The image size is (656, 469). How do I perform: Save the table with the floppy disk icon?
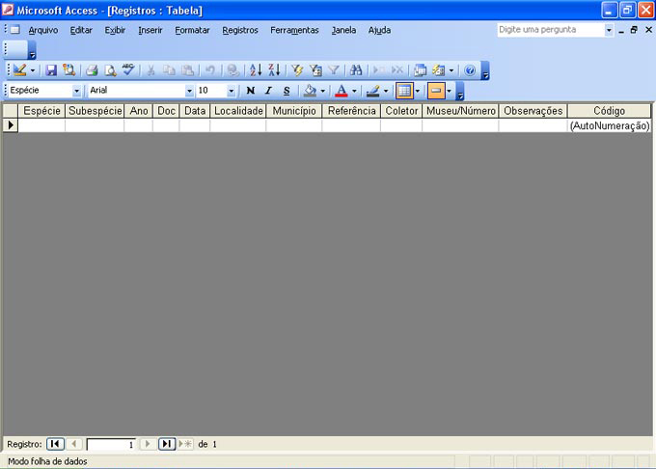pos(51,70)
